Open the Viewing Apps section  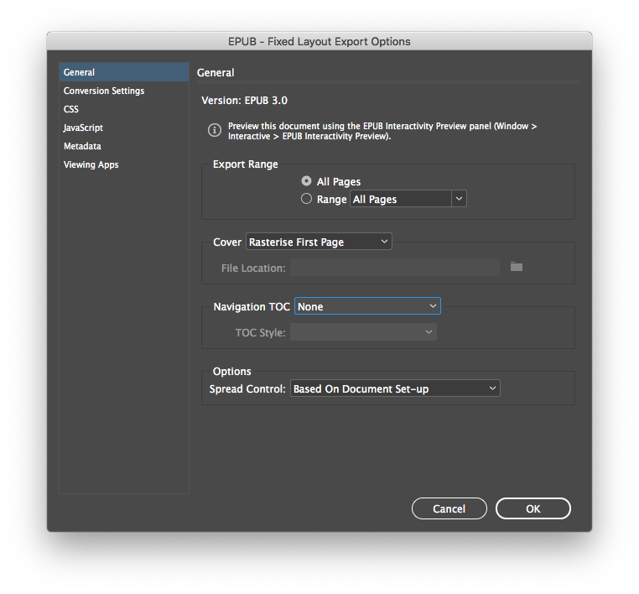[x=91, y=164]
